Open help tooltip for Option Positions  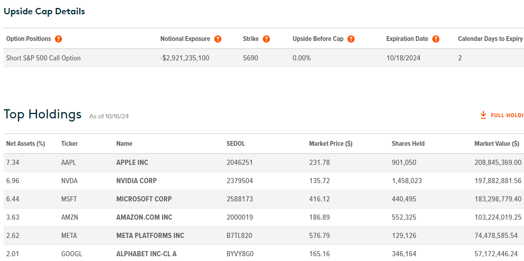(58, 39)
